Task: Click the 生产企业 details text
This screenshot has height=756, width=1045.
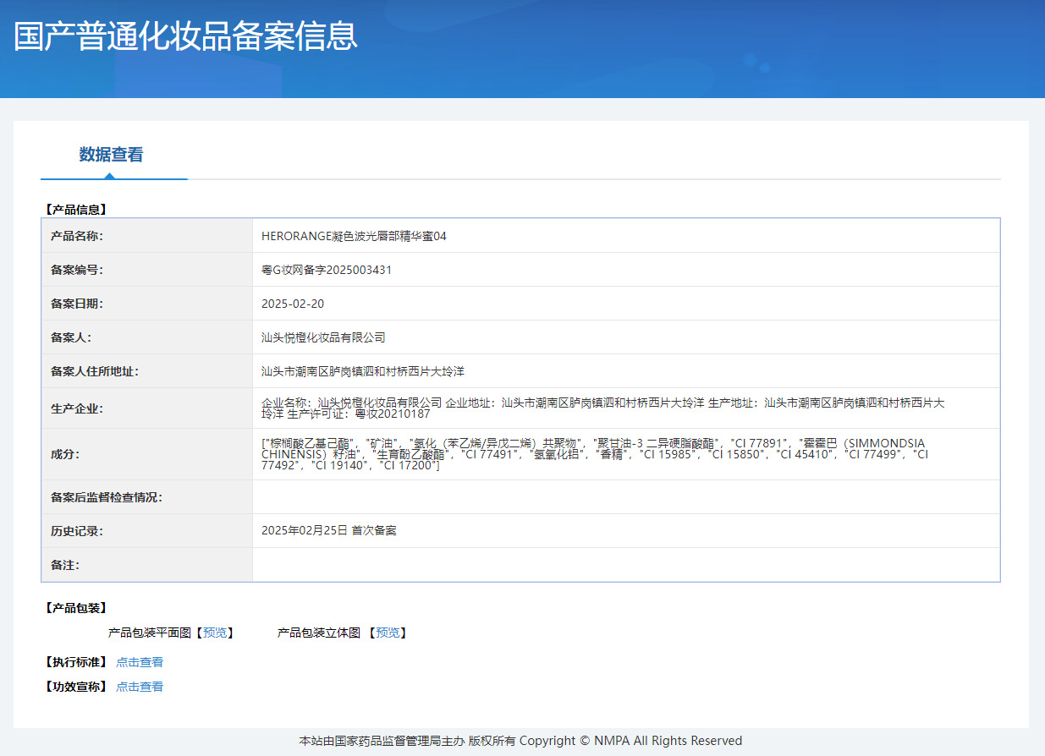Action: (x=603, y=408)
